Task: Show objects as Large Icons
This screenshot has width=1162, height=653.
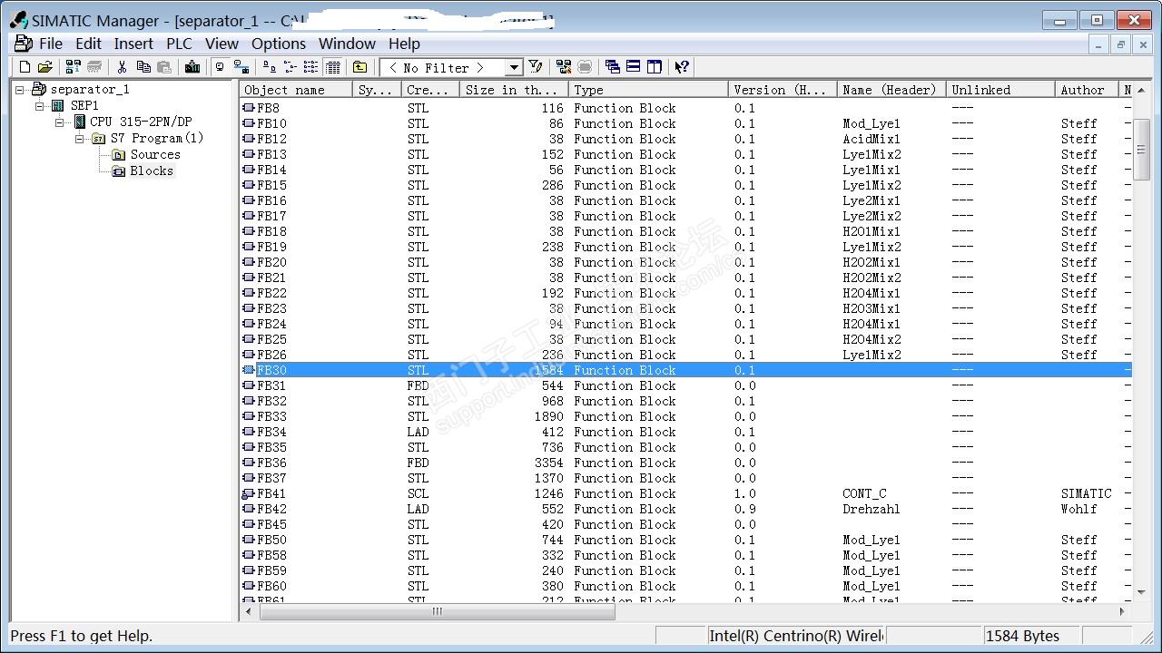Action: tap(270, 67)
